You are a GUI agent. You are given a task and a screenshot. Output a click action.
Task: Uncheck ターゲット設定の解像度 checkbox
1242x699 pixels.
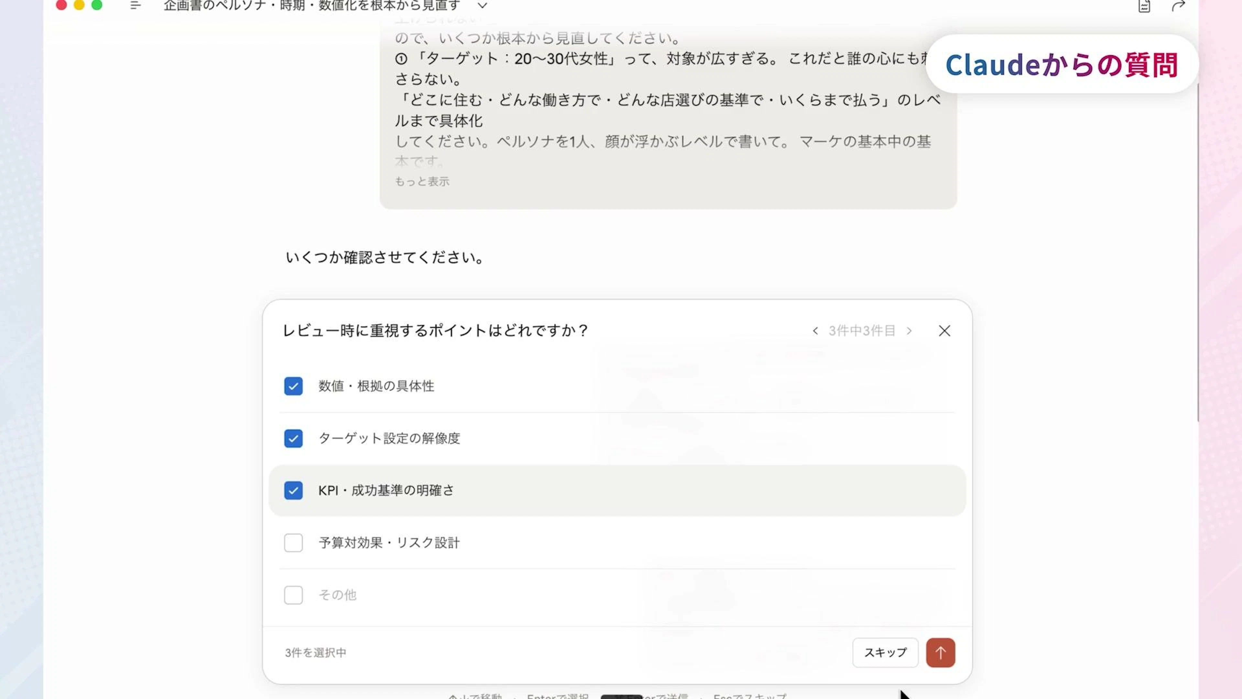[x=293, y=438]
